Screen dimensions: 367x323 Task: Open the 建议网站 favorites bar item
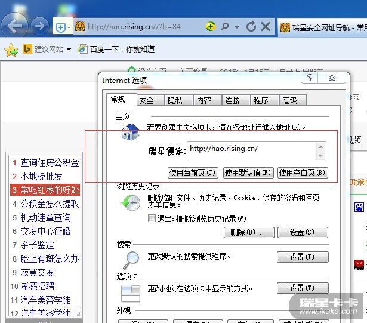pyautogui.click(x=49, y=49)
